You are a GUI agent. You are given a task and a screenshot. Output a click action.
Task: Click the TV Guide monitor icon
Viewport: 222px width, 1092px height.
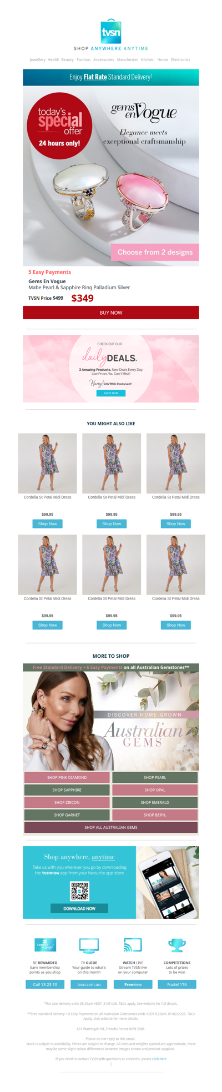pyautogui.click(x=89, y=945)
